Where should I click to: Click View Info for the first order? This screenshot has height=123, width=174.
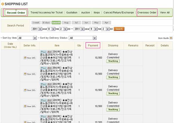tap(30, 58)
